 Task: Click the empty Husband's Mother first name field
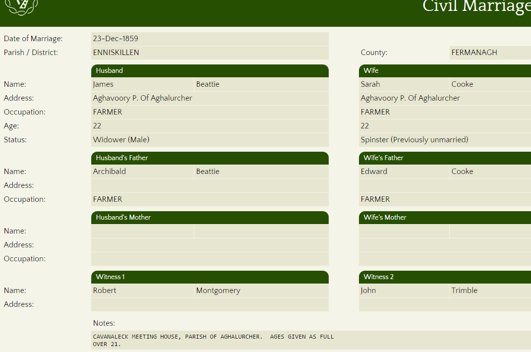pos(142,231)
